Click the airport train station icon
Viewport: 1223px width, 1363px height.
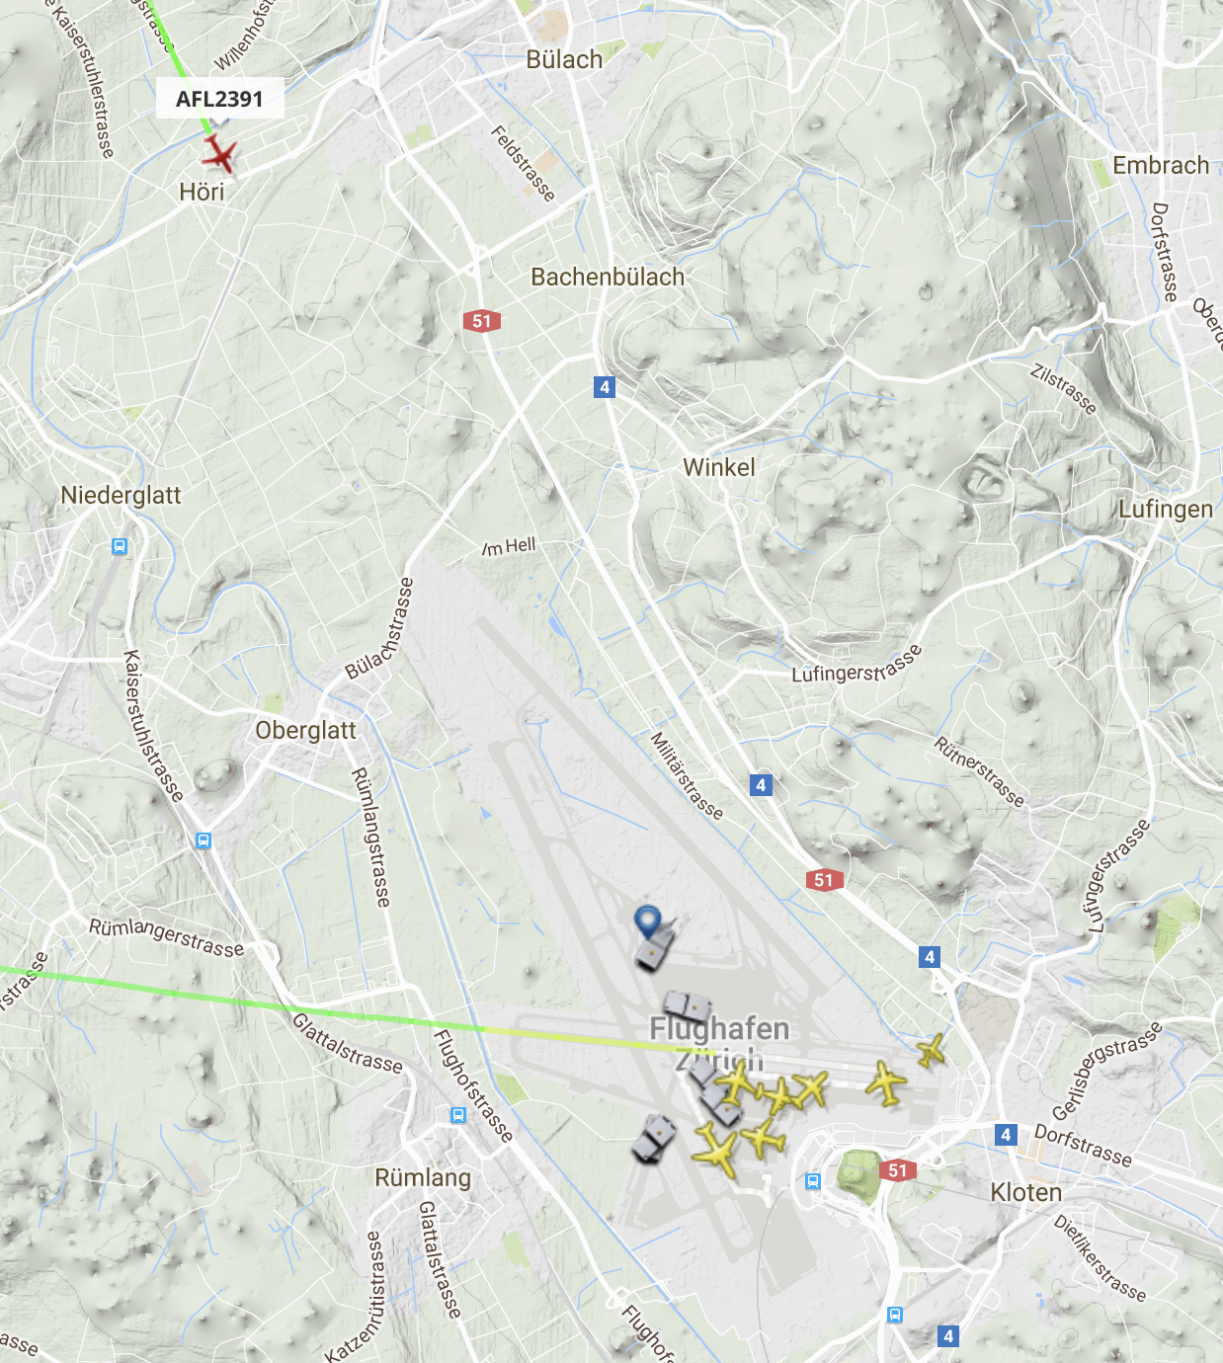click(813, 1180)
